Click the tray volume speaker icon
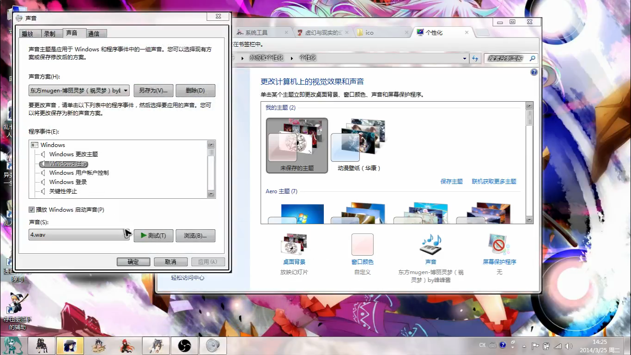 [569, 346]
